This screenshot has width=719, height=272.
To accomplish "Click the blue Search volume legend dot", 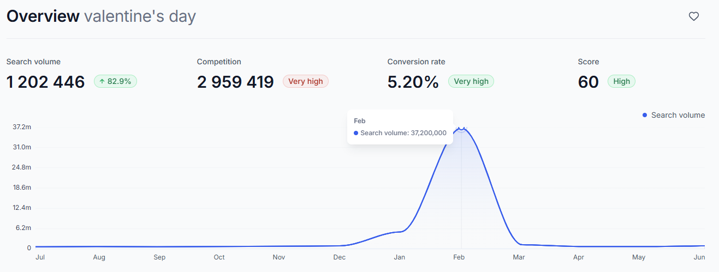I will click(645, 115).
